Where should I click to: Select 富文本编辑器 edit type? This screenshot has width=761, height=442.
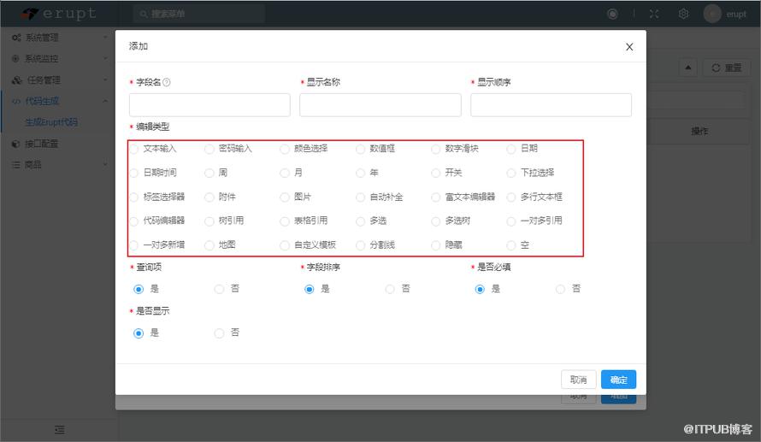tap(436, 197)
